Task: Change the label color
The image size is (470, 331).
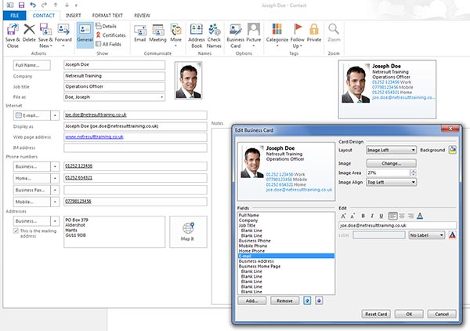Action: (452, 235)
